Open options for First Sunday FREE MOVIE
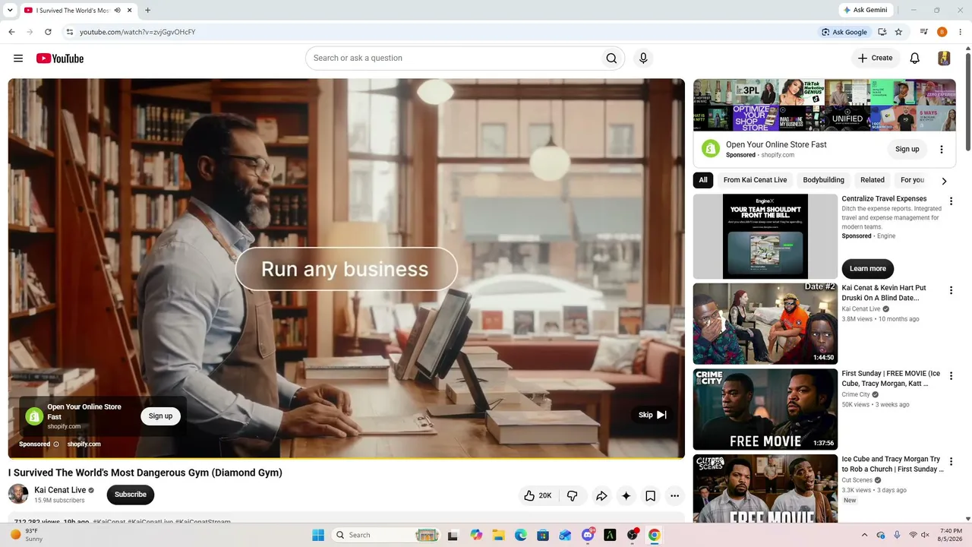 click(951, 376)
